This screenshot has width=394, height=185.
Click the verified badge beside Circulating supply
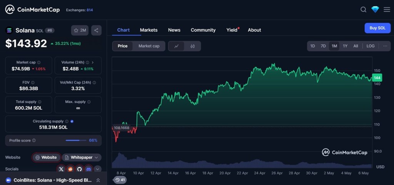point(72,121)
